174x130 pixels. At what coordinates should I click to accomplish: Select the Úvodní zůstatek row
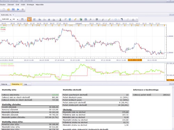(x=30, y=107)
